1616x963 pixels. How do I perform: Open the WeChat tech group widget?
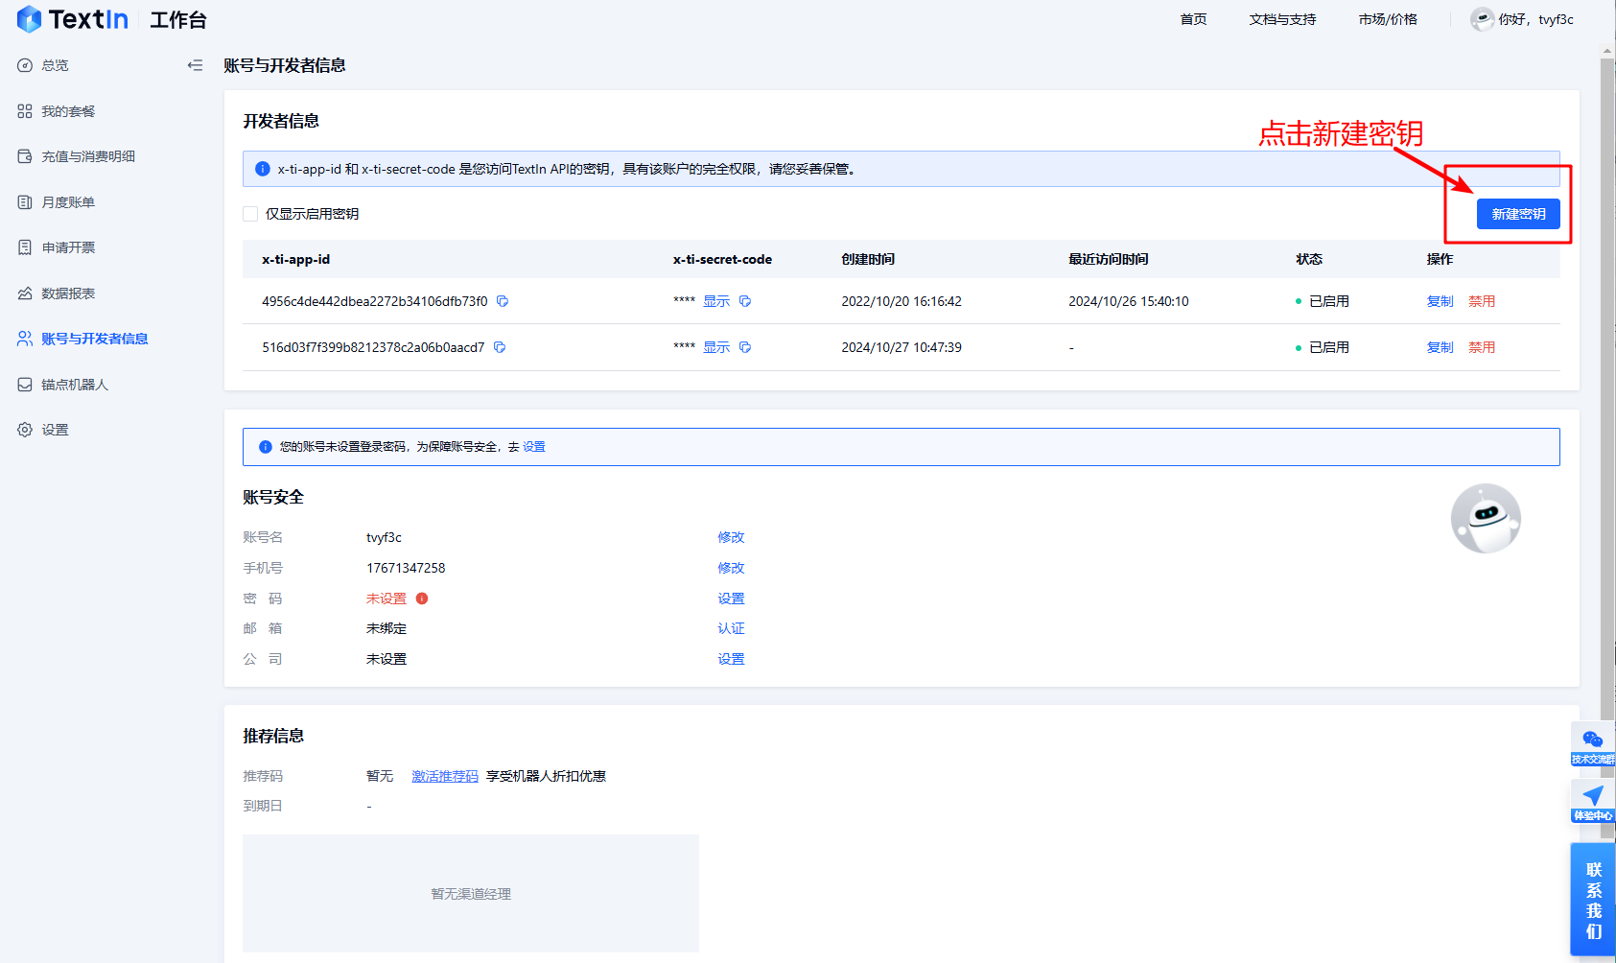1592,744
